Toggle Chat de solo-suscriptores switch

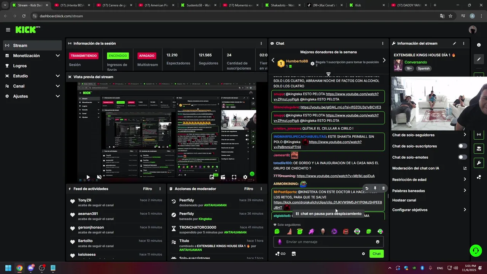tap(463, 146)
